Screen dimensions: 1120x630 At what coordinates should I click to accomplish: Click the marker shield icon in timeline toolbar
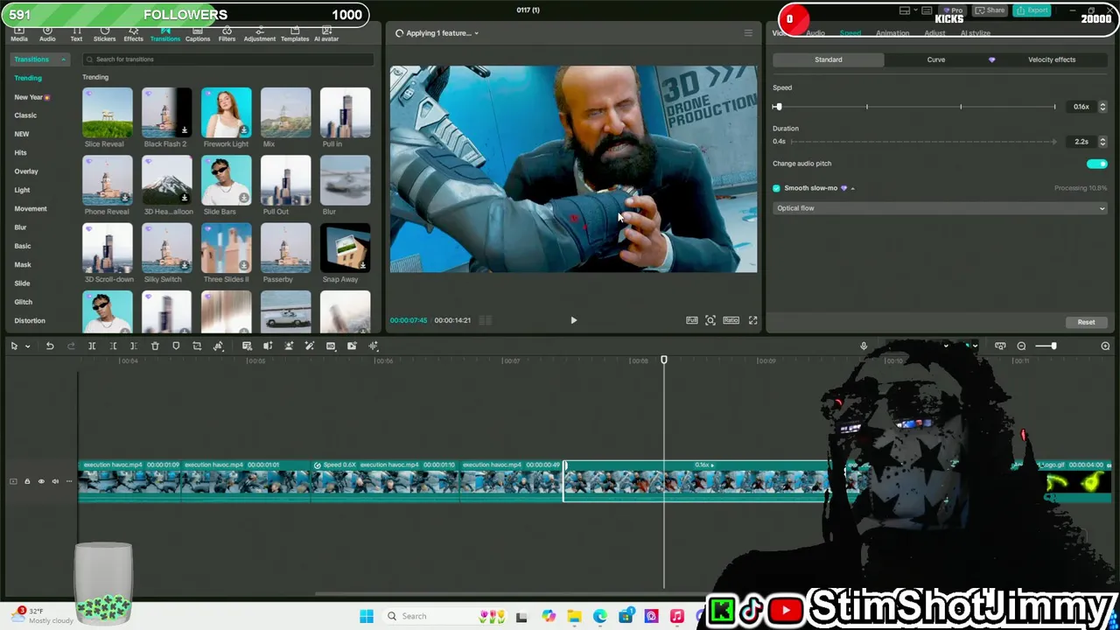tap(176, 346)
